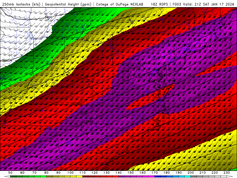
Task: Click the 140 value on the color scale
Action: [x=118, y=173]
